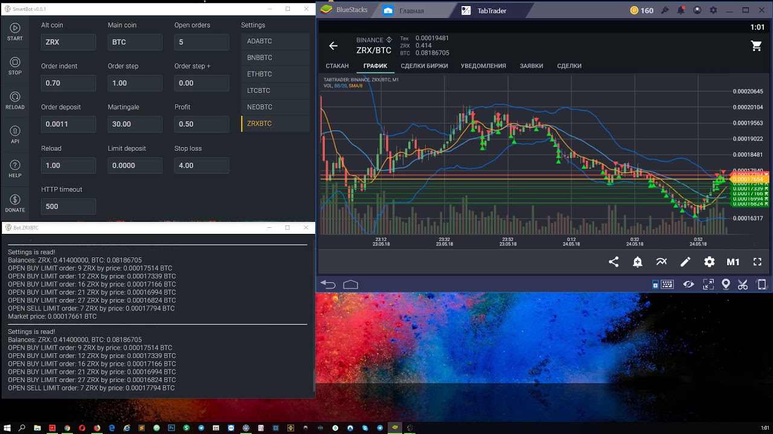This screenshot has height=434, width=773.
Task: Open the chart indicators icon in TabTrader
Action: (x=662, y=262)
